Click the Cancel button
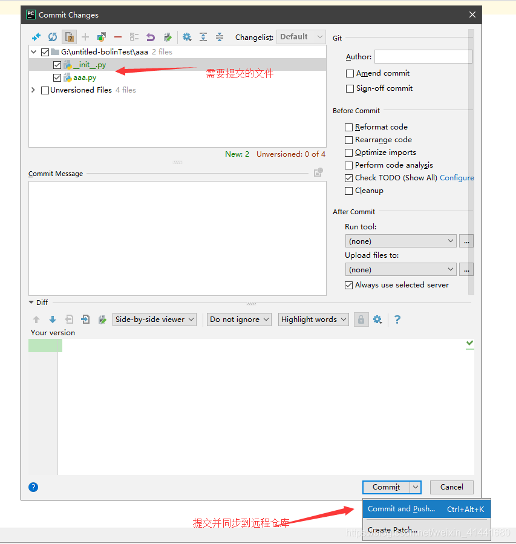516x544 pixels. [x=451, y=487]
